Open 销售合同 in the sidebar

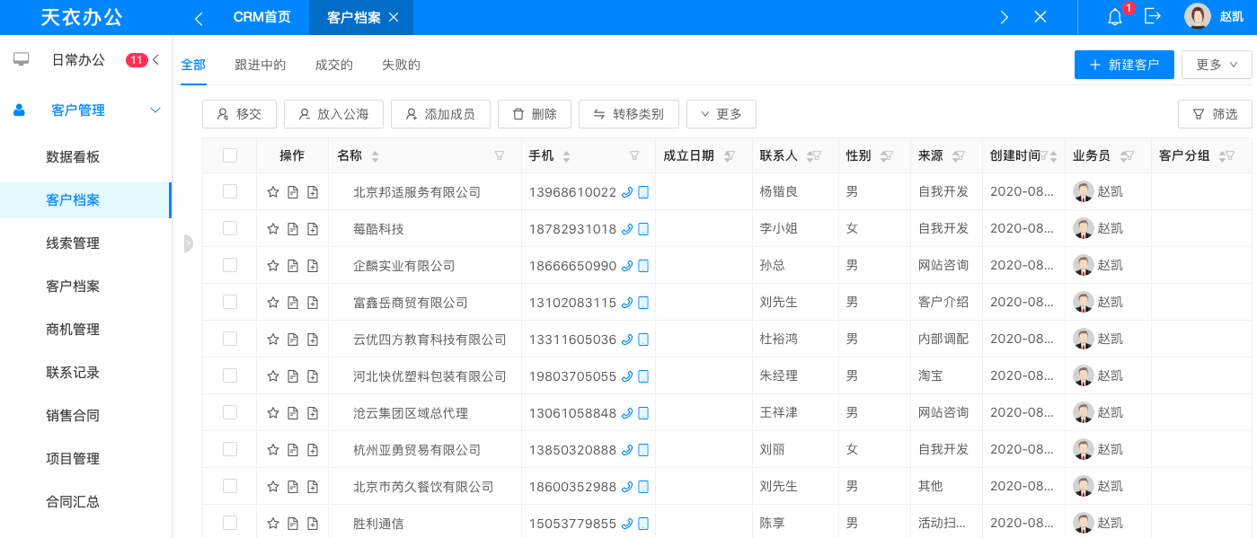tap(73, 416)
